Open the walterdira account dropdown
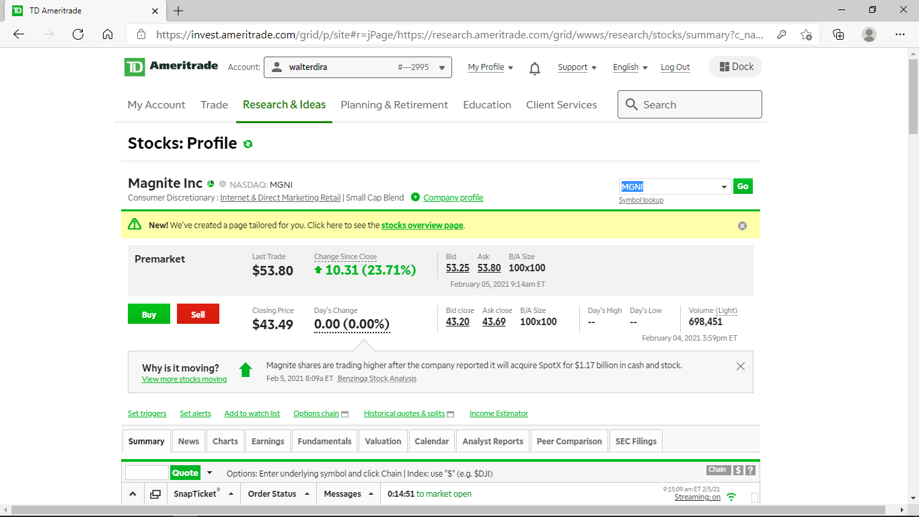The width and height of the screenshot is (919, 517). tap(358, 67)
